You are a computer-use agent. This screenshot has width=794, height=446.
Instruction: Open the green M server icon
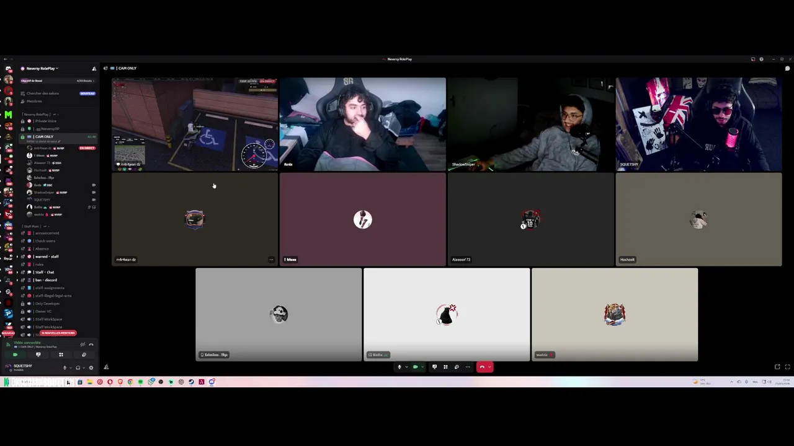(x=8, y=115)
